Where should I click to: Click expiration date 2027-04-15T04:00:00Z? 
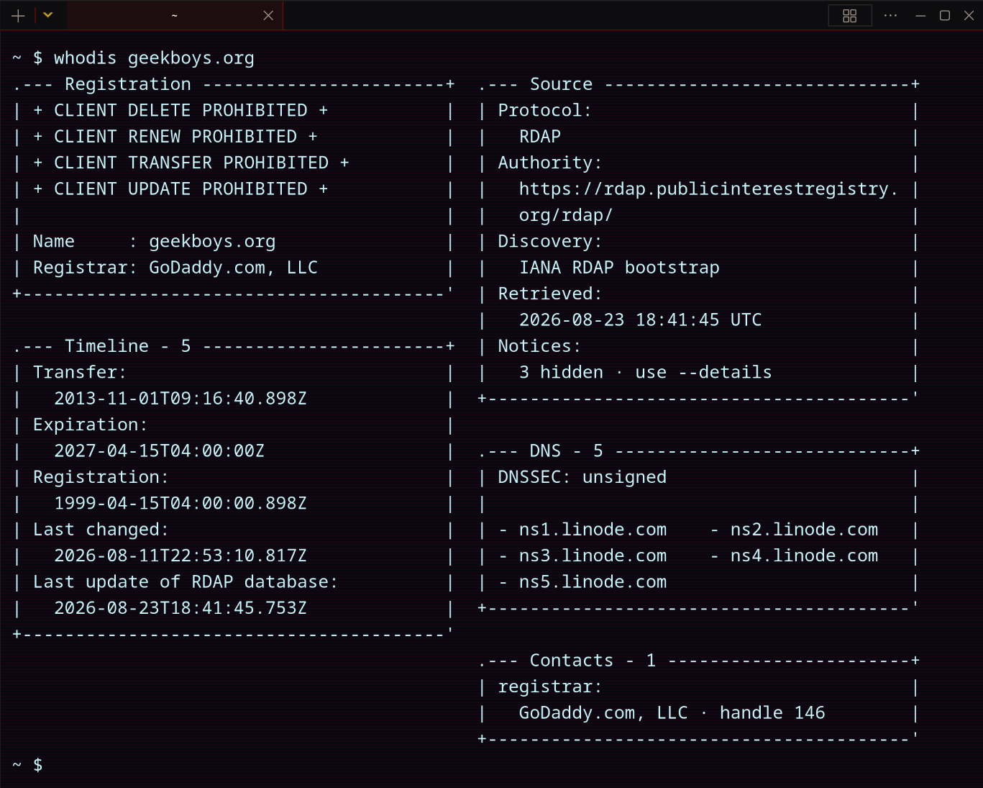pos(160,451)
